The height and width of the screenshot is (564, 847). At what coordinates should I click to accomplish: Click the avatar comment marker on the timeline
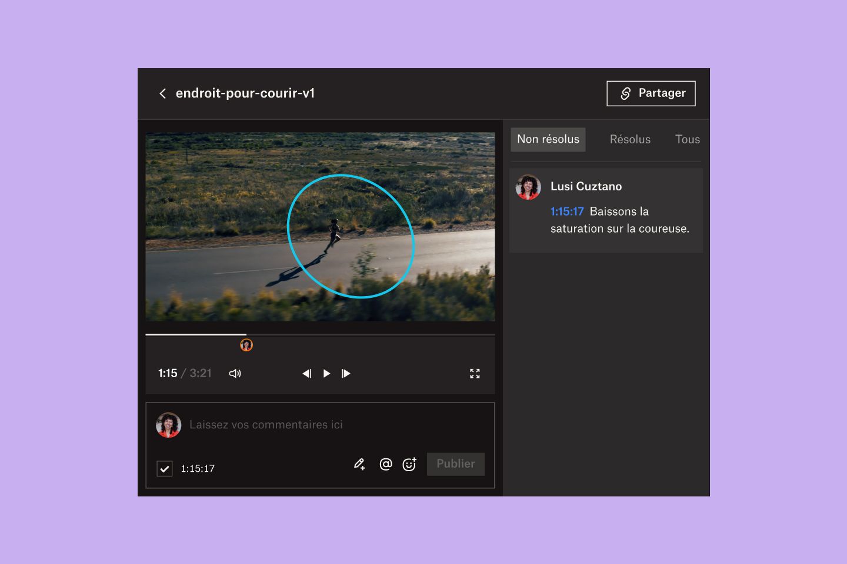point(246,345)
